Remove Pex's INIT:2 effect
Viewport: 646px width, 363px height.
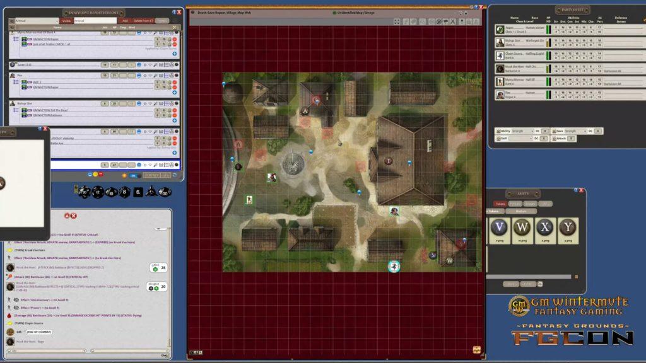point(175,83)
